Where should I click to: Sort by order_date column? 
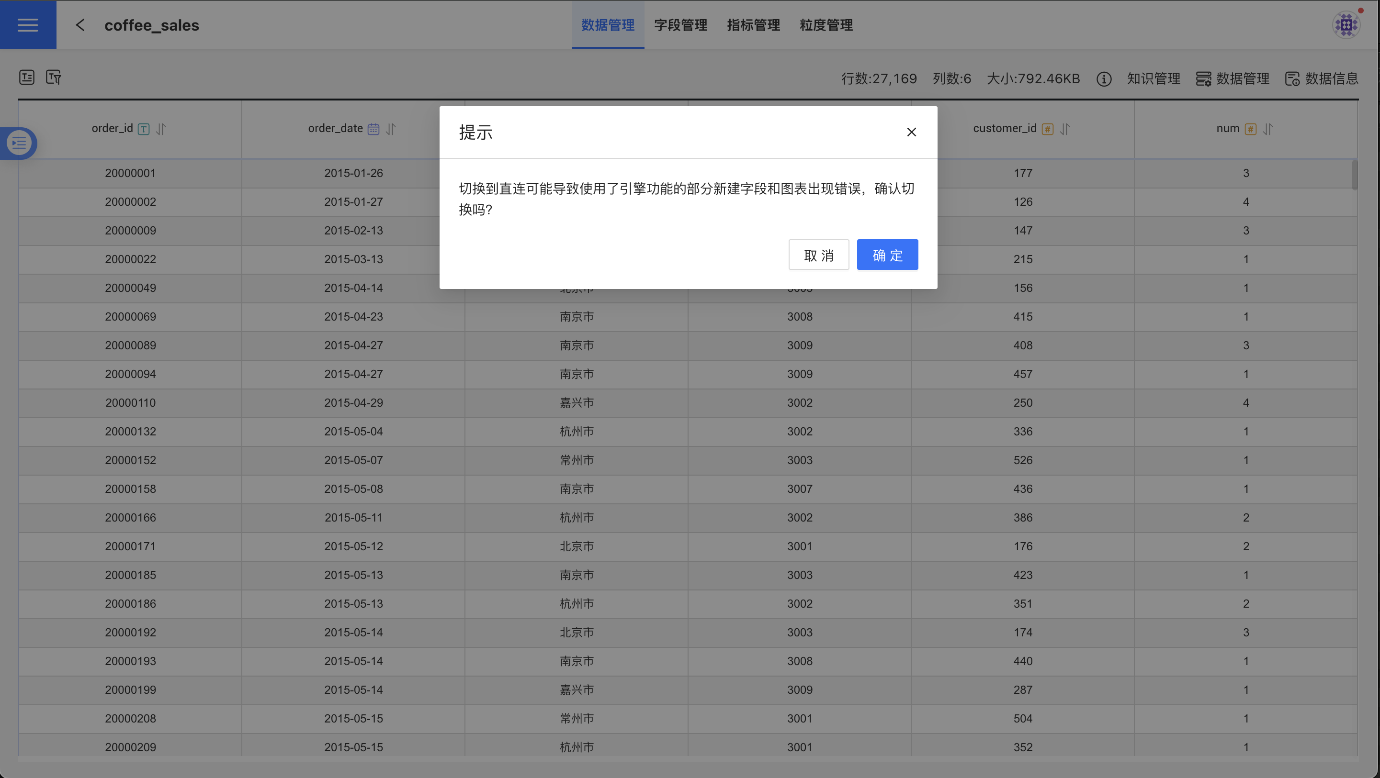391,129
